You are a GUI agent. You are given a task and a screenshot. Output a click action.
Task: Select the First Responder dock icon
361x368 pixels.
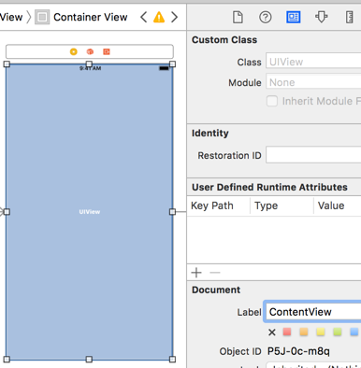pos(90,51)
